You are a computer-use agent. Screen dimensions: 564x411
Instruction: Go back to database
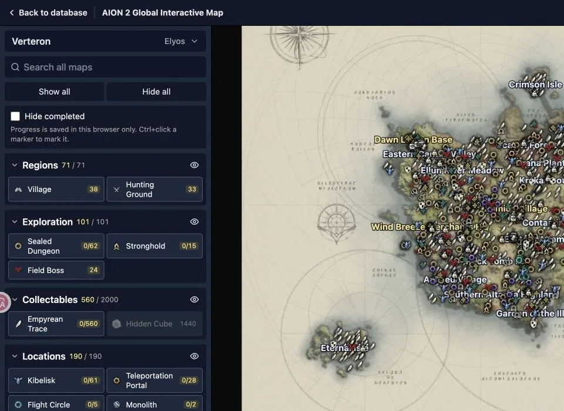[x=48, y=12]
